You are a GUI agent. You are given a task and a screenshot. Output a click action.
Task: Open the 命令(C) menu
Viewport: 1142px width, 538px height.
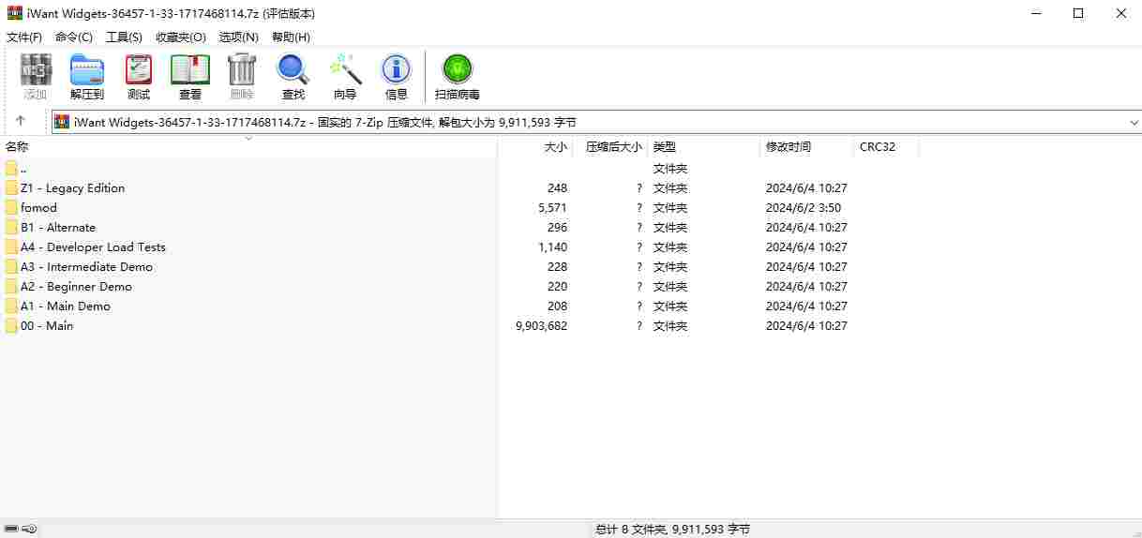tap(74, 37)
